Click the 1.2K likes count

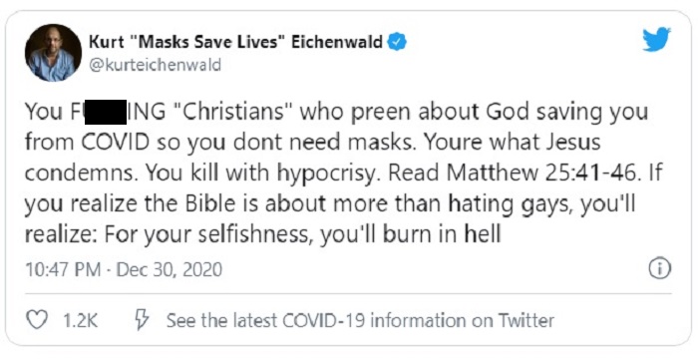(80, 320)
